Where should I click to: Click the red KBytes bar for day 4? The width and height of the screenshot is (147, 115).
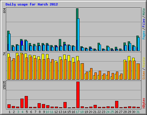(22, 103)
